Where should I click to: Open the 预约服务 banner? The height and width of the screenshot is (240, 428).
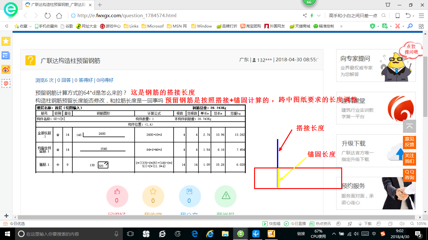pos(376,193)
